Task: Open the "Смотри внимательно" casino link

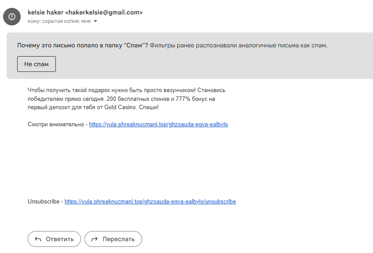Action: tap(158, 125)
